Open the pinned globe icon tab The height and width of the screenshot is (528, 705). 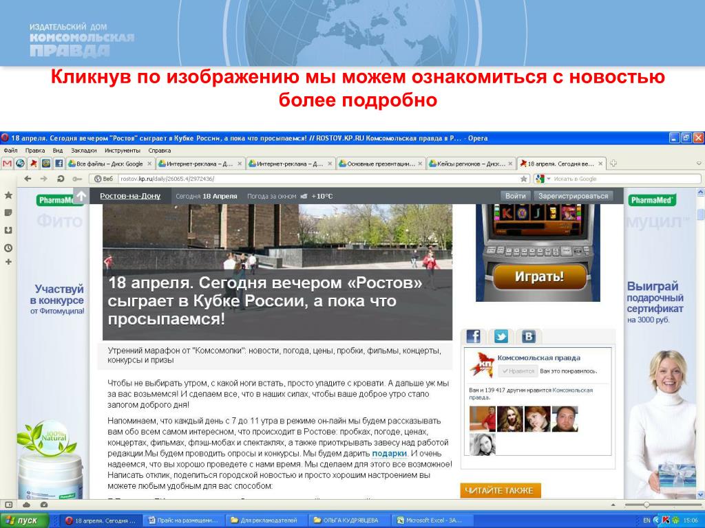[x=20, y=164]
